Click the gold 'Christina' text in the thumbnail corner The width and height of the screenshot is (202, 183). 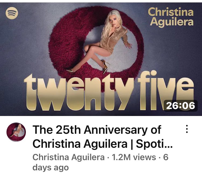(171, 12)
